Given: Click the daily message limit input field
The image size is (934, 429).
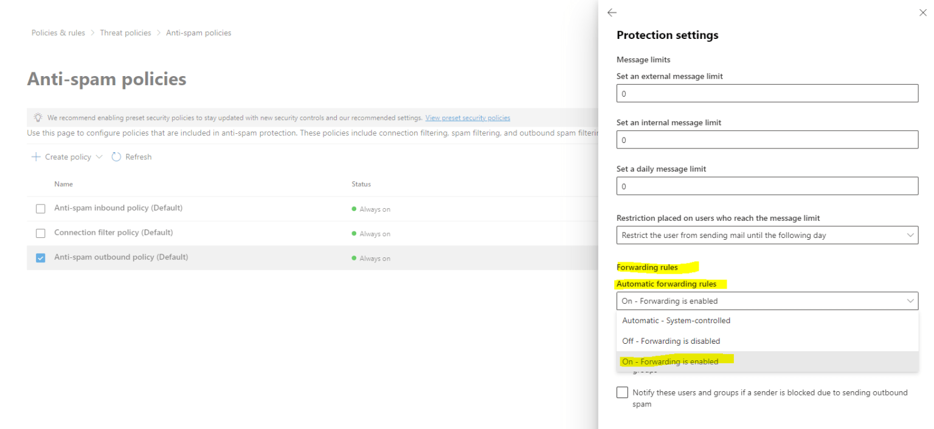Looking at the screenshot, I should pyautogui.click(x=767, y=186).
